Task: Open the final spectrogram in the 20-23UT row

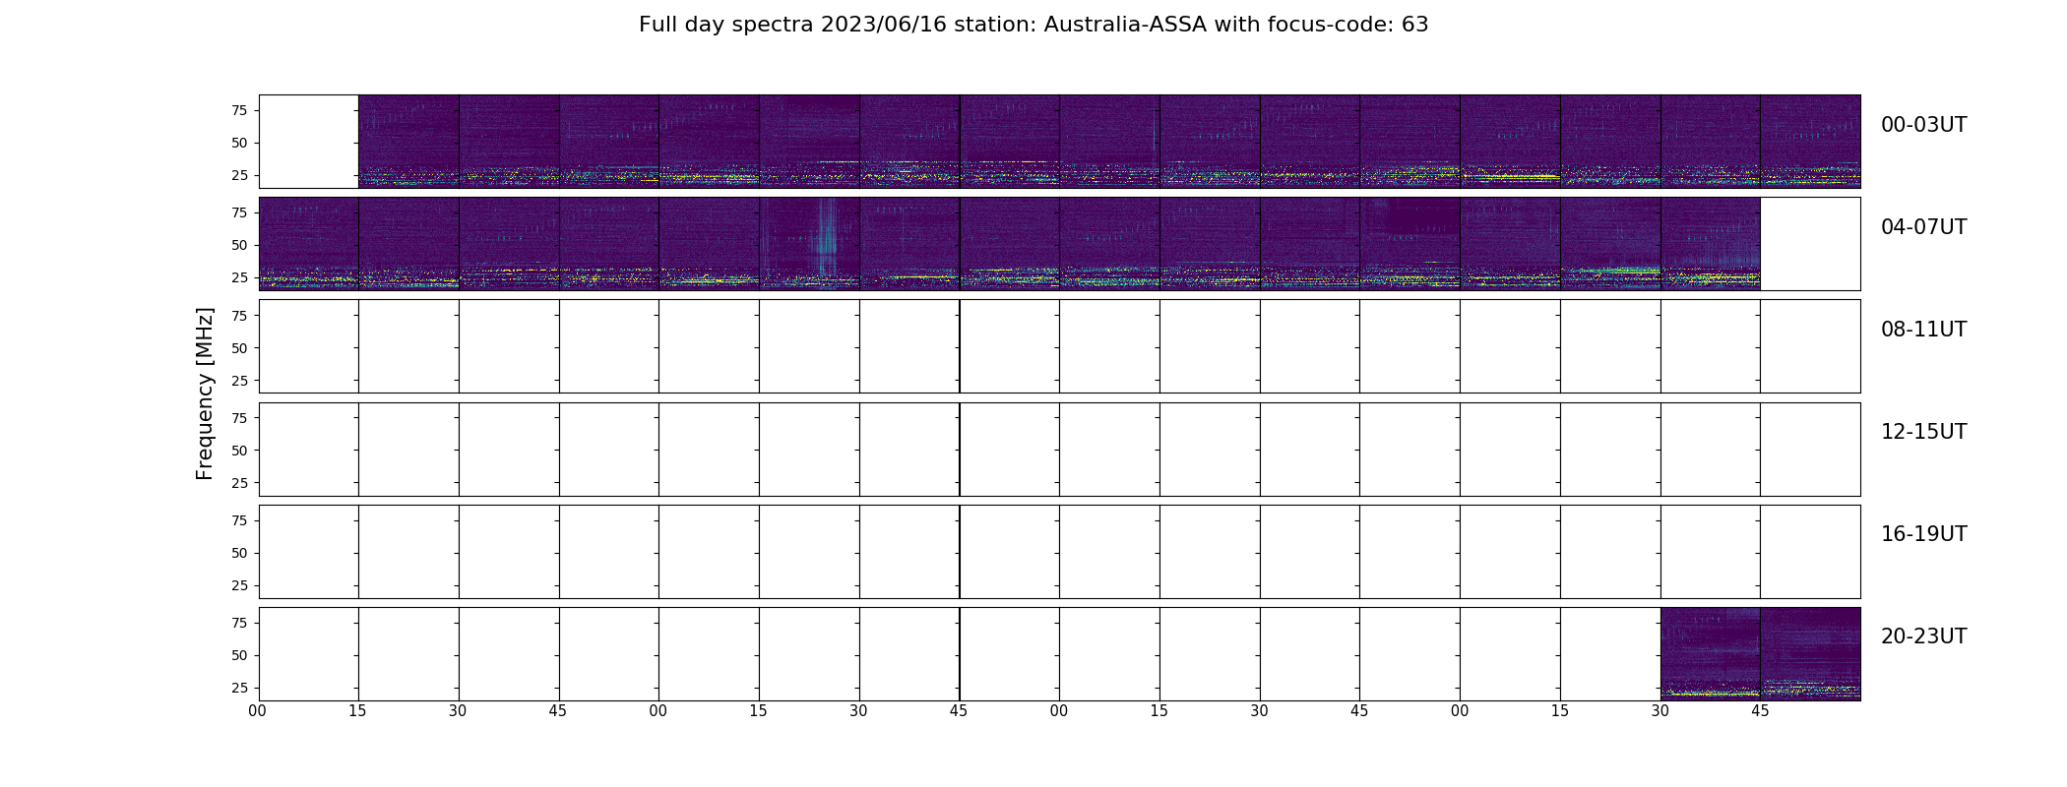Action: pyautogui.click(x=1810, y=653)
